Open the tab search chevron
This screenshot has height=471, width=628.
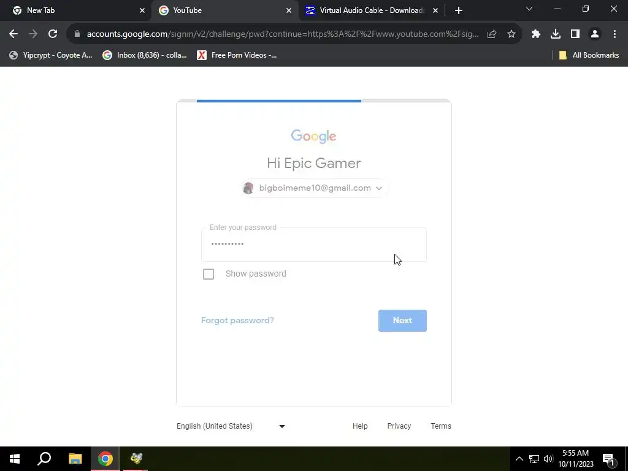tap(529, 9)
